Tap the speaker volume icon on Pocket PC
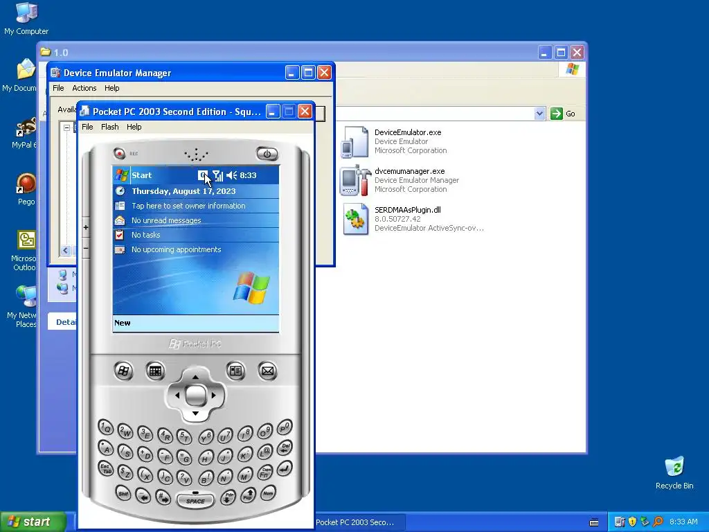Screen dimensions: 709x532 [x=231, y=175]
